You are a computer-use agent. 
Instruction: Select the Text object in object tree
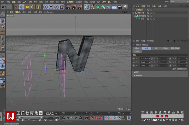[142, 19]
